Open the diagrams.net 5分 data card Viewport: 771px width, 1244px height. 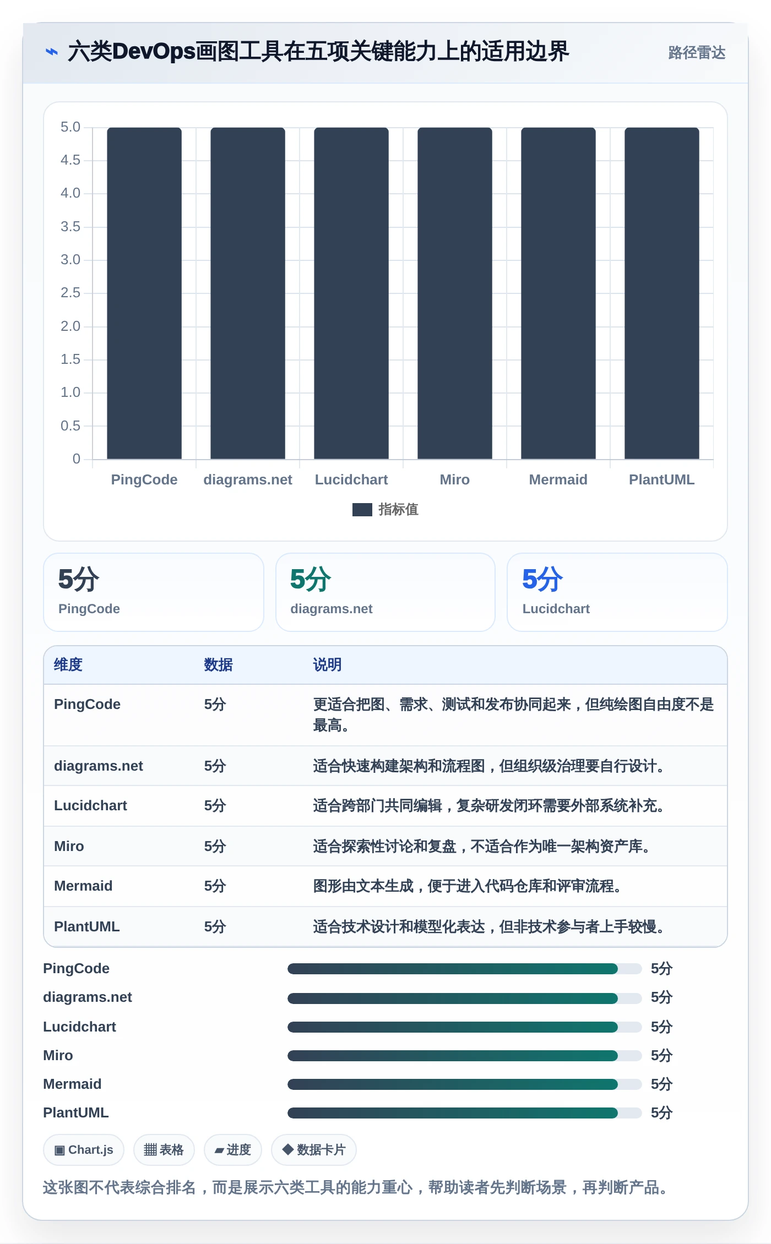(385, 592)
